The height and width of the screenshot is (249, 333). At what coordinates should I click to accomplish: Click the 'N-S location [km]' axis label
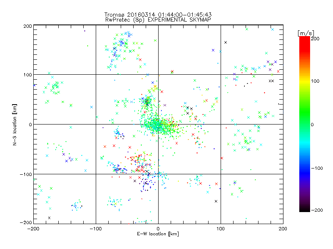[15, 124]
